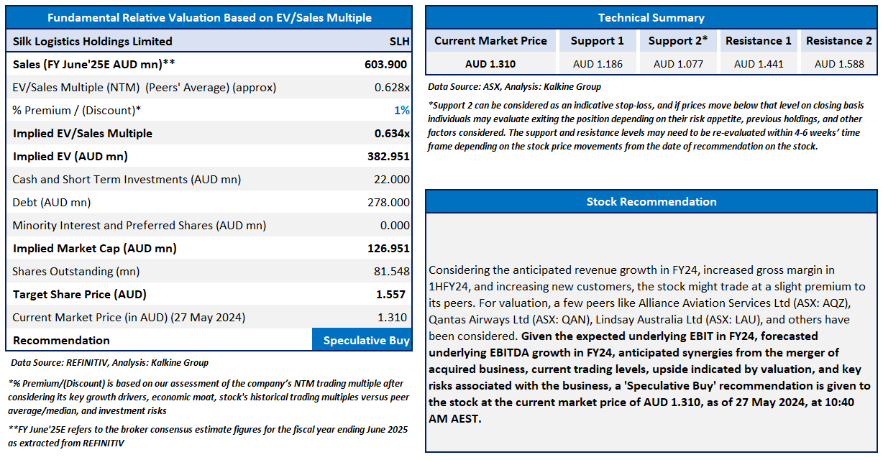Select the 'AUD 1.441' resistance cell
The height and width of the screenshot is (460, 883).
click(x=758, y=64)
